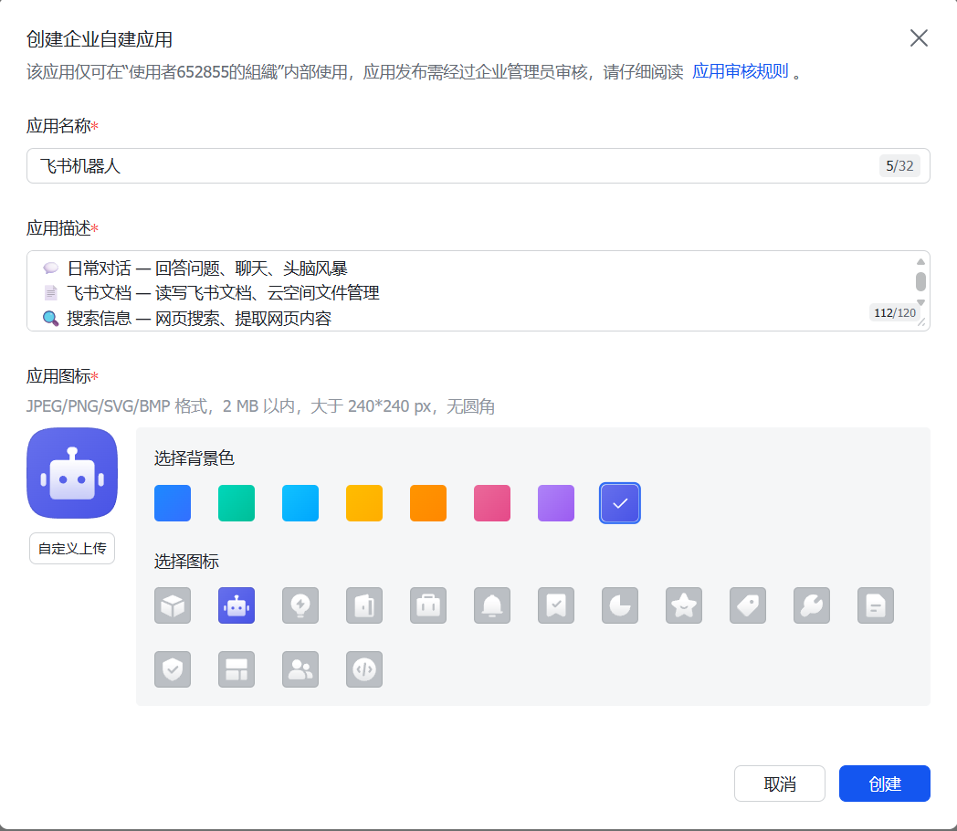957x831 pixels.
Task: Click description scrollbar up arrow
Action: 920,262
